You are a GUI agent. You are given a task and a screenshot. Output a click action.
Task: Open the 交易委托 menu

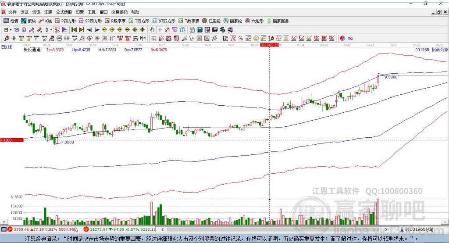119,12
